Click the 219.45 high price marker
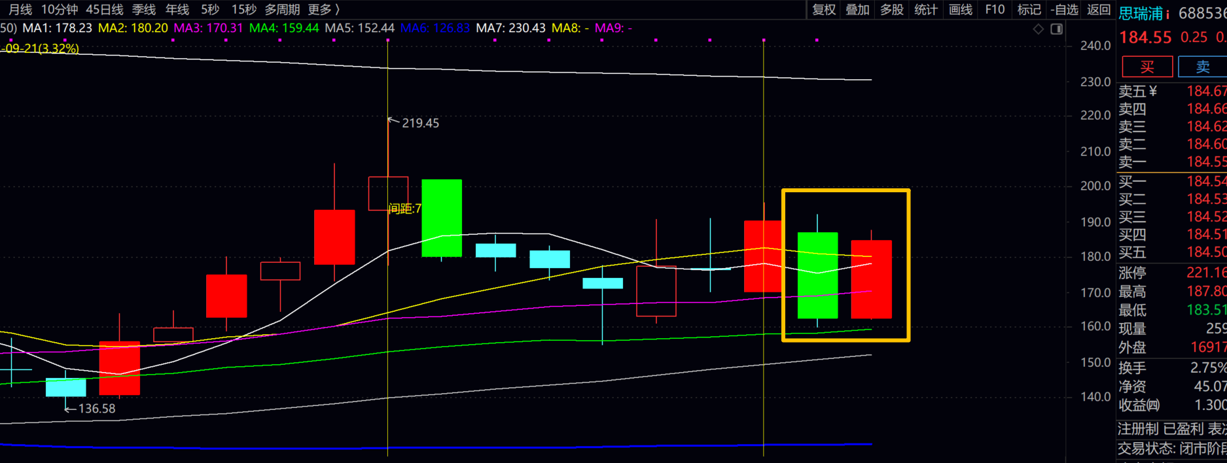The image size is (1227, 463). [x=420, y=123]
